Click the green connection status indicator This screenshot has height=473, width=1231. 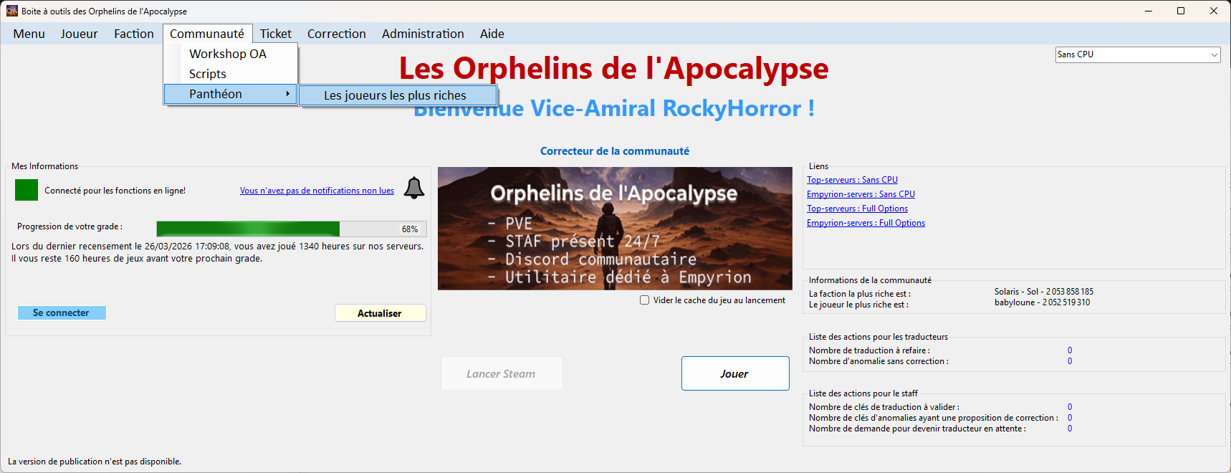[27, 191]
